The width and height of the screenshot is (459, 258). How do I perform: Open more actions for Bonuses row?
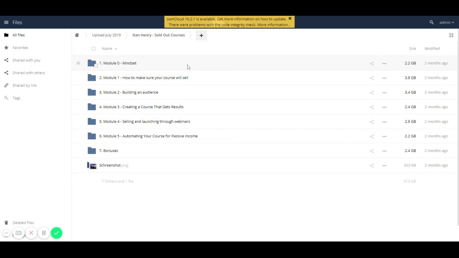384,151
